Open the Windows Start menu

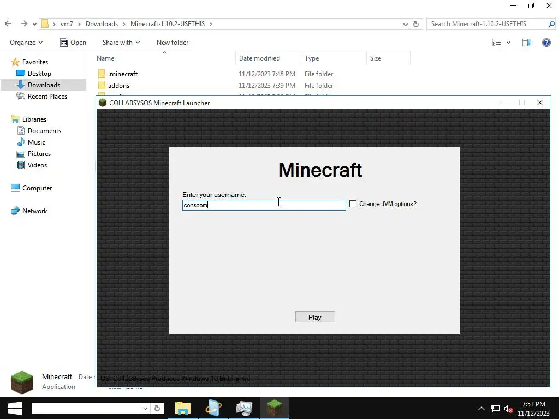(14, 408)
